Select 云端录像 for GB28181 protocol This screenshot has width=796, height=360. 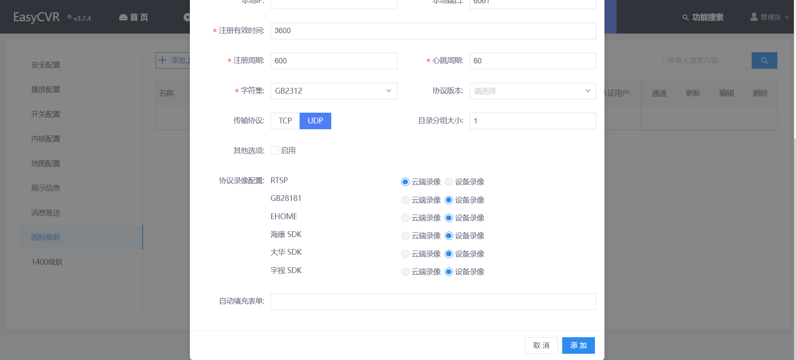point(405,200)
